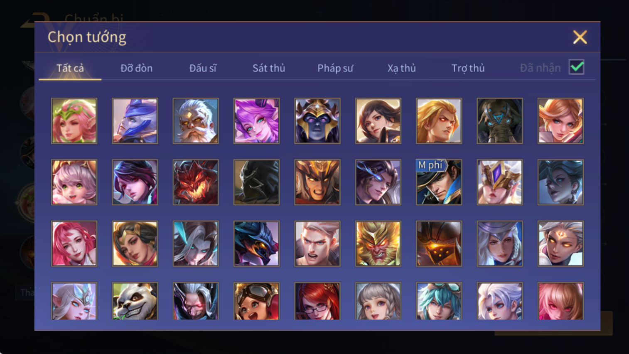The height and width of the screenshot is (354, 629).
Task: Switch to the 'Đỡ đòn' tab
Action: pos(136,68)
